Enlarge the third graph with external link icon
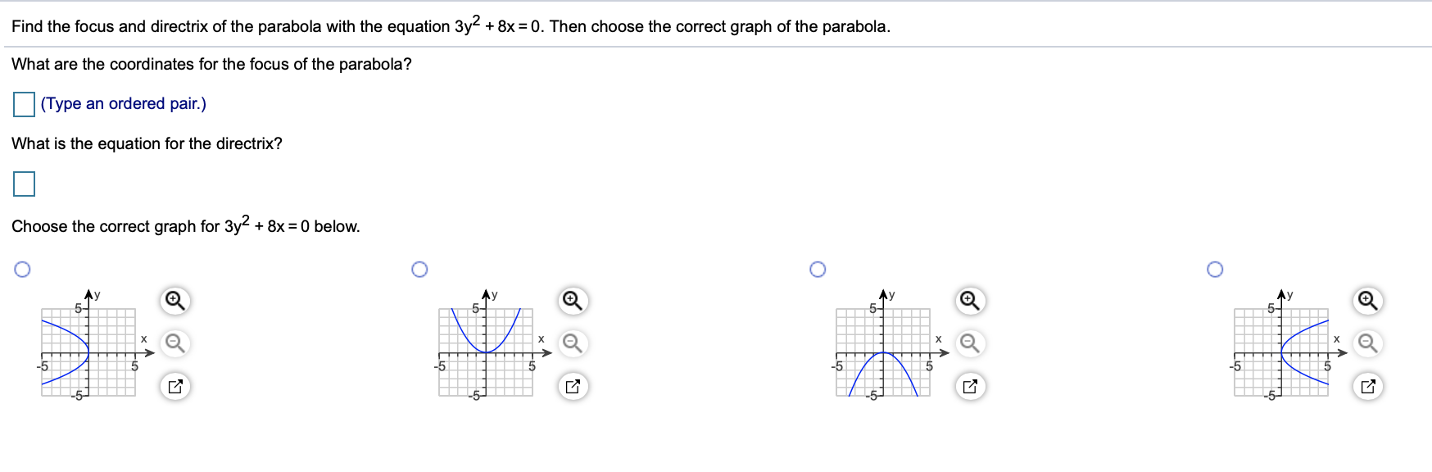The height and width of the screenshot is (472, 1432). click(969, 386)
